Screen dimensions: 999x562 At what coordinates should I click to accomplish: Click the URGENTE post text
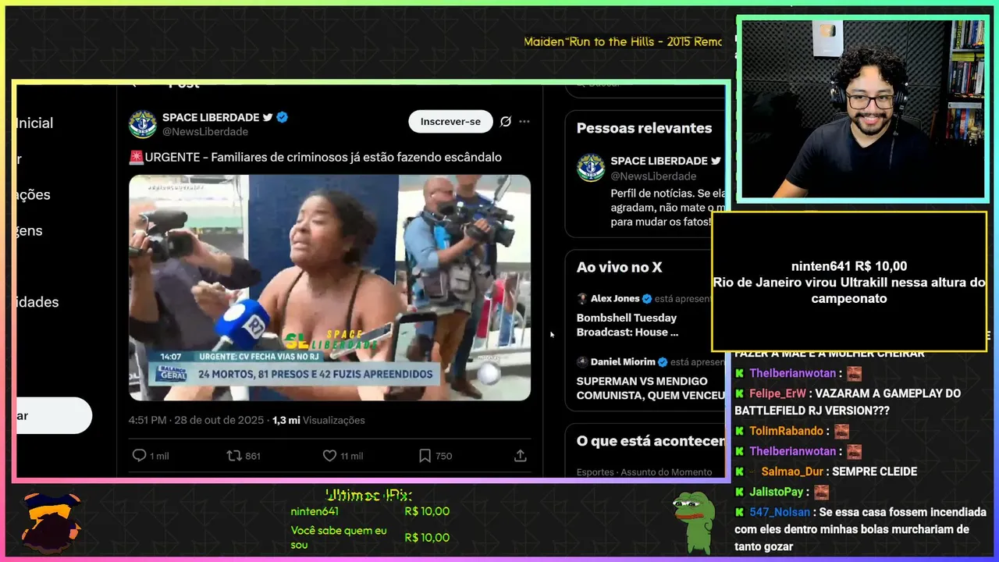pos(315,157)
